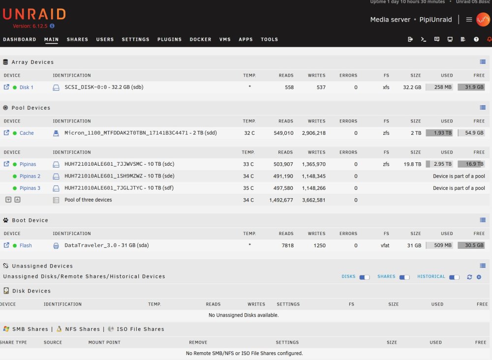Screen dimensions: 492x360
Task: Open the terminal icon in the top toolbar
Action: click(423, 39)
